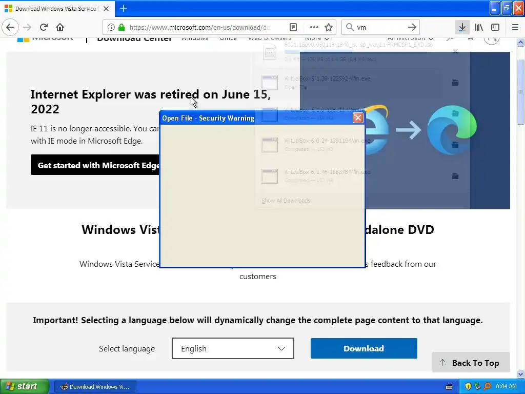Image resolution: width=525 pixels, height=394 pixels.
Task: Click the Back To Top button
Action: click(471, 363)
